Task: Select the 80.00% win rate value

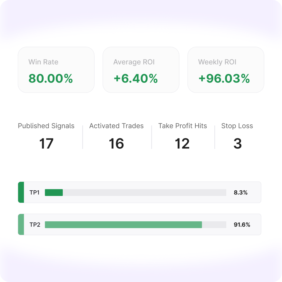Action: 50,79
